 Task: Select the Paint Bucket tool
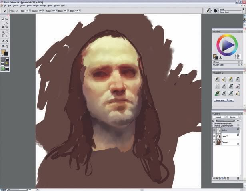click(7, 41)
